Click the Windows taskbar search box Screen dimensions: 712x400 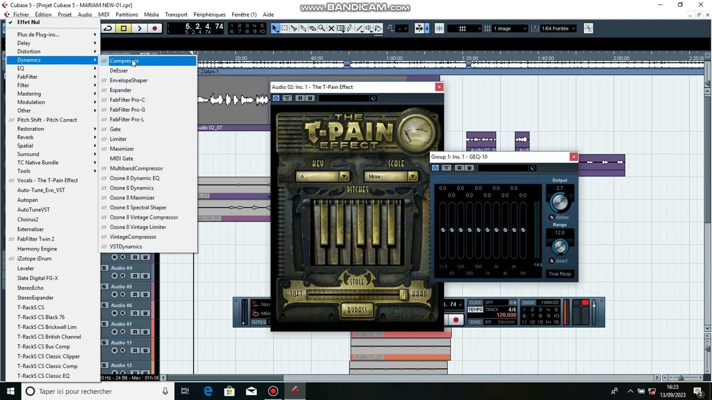[97, 391]
